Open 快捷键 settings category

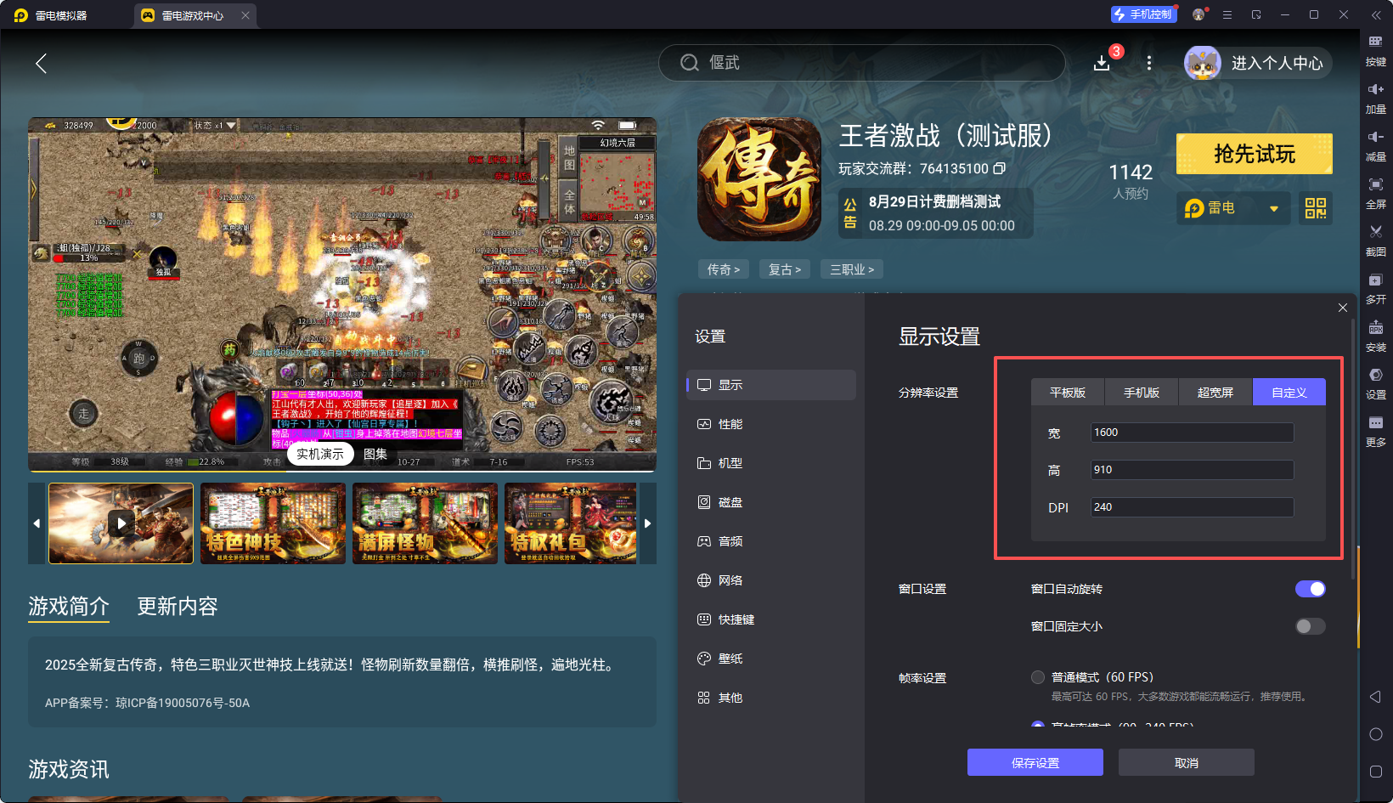click(771, 619)
